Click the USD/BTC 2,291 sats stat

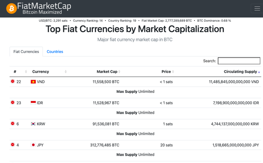53,21
